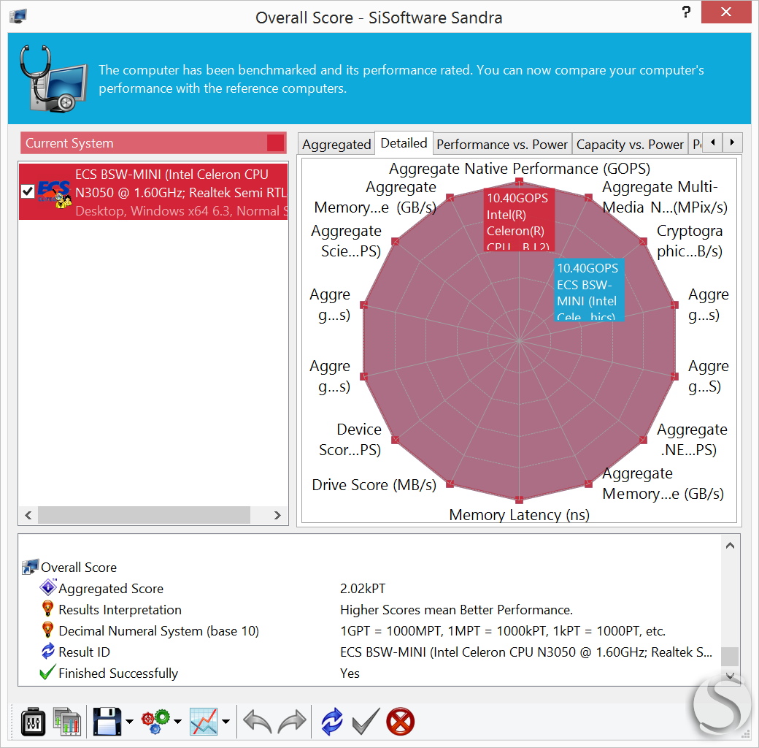Refresh results with the blue arrows icon
Image resolution: width=759 pixels, height=748 pixels.
point(332,722)
